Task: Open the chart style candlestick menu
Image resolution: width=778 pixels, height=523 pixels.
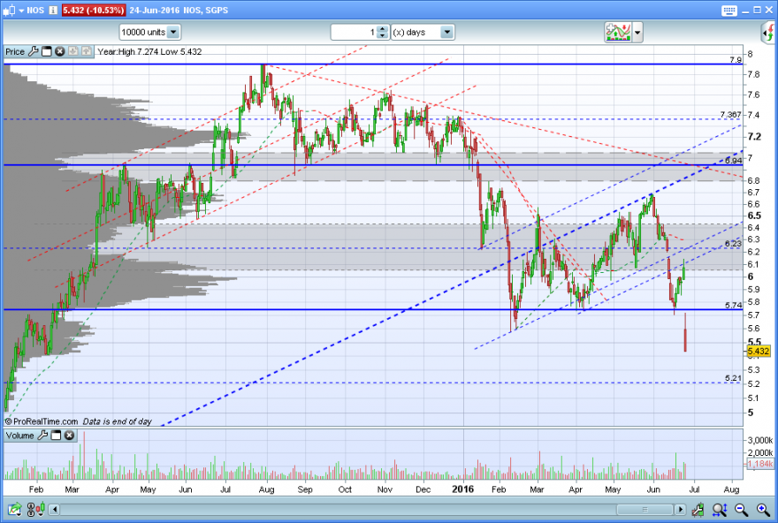Action: [13, 10]
